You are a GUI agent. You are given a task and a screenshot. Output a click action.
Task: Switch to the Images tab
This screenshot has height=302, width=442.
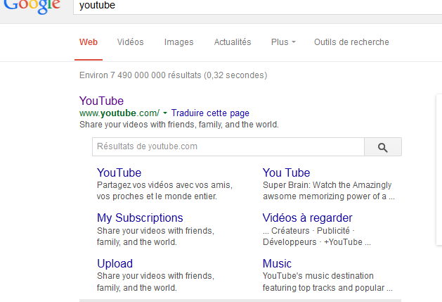tap(178, 42)
